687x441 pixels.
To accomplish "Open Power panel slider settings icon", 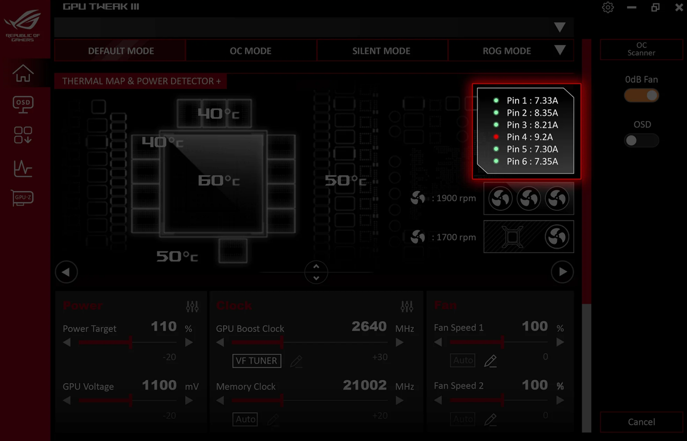I will click(x=192, y=307).
